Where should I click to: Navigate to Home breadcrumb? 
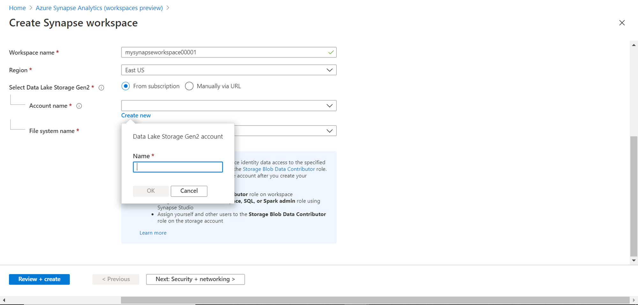17,8
